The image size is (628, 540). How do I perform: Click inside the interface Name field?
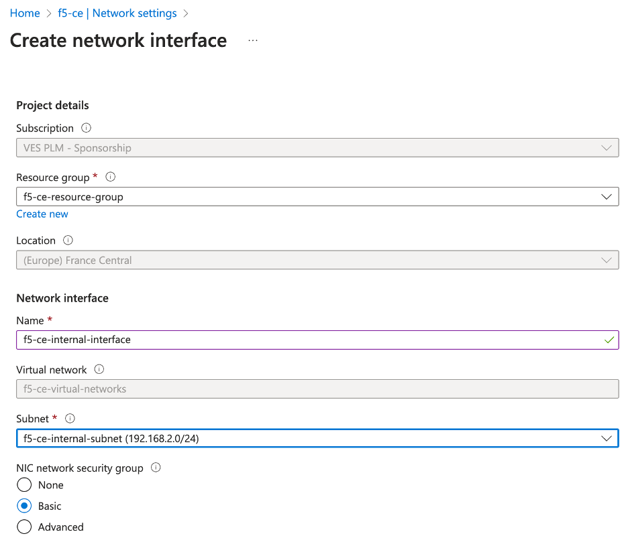point(268,340)
